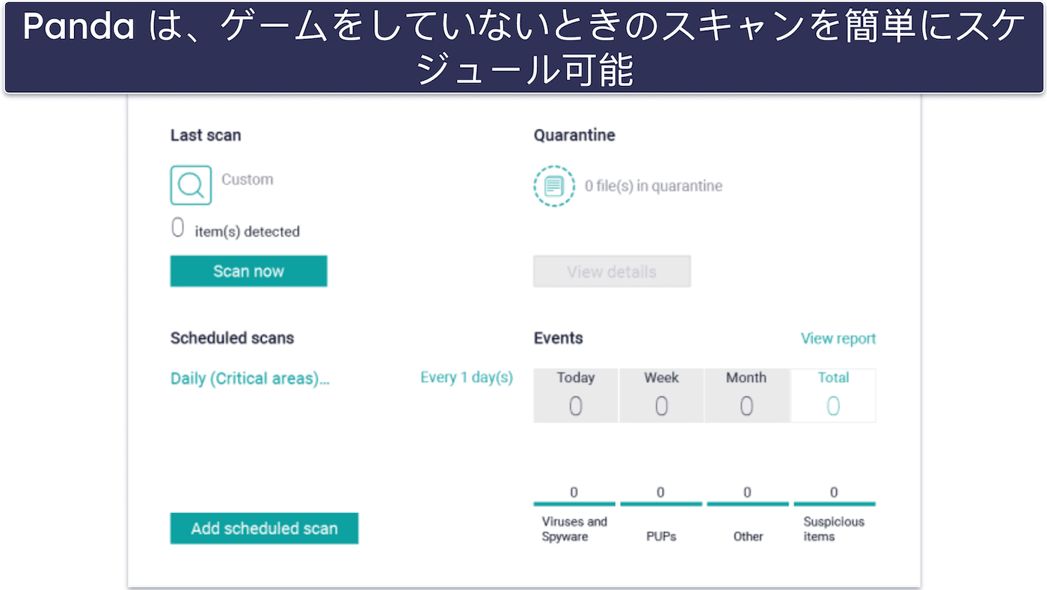Start a scan with Scan now
The width and height of the screenshot is (1047, 590).
point(248,271)
